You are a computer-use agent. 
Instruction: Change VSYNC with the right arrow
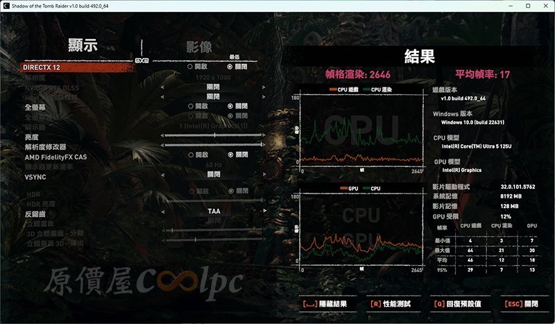coord(264,175)
